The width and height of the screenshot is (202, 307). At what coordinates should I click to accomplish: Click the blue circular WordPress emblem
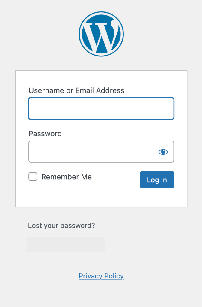101,34
